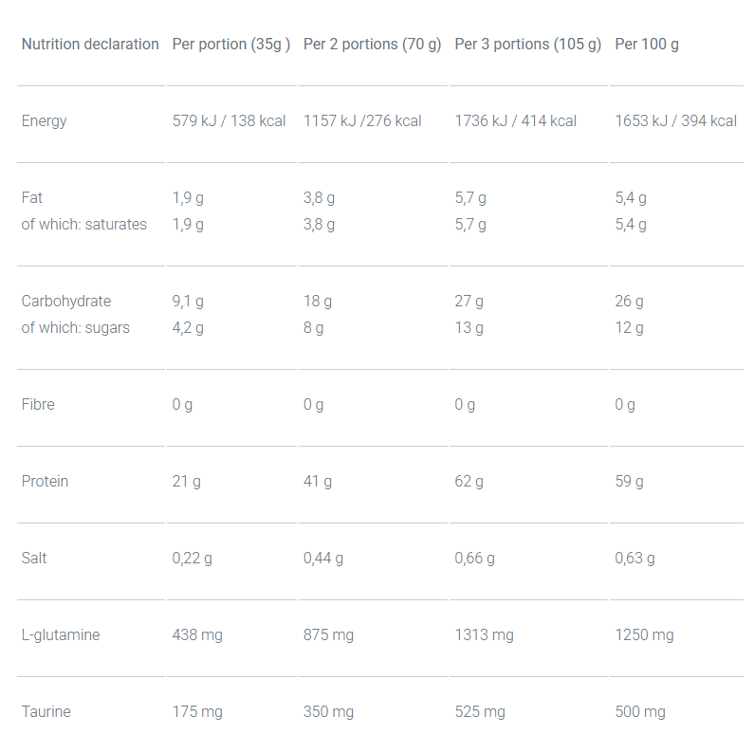The image size is (754, 753).
Task: Click the Salt row label
Action: [34, 558]
